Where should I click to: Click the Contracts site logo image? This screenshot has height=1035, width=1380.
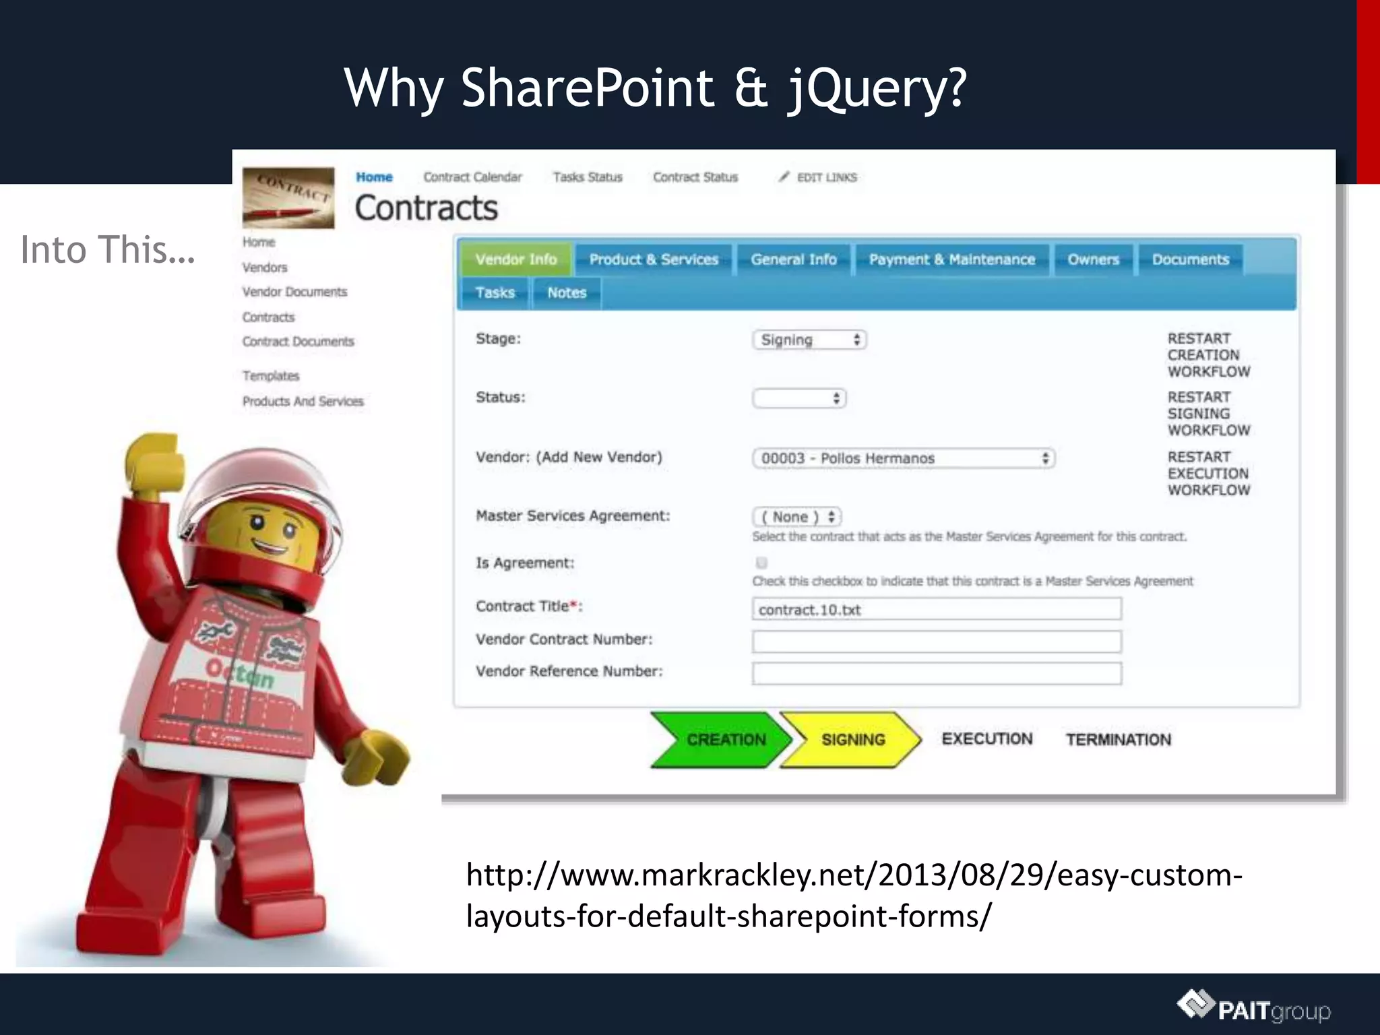(x=288, y=197)
